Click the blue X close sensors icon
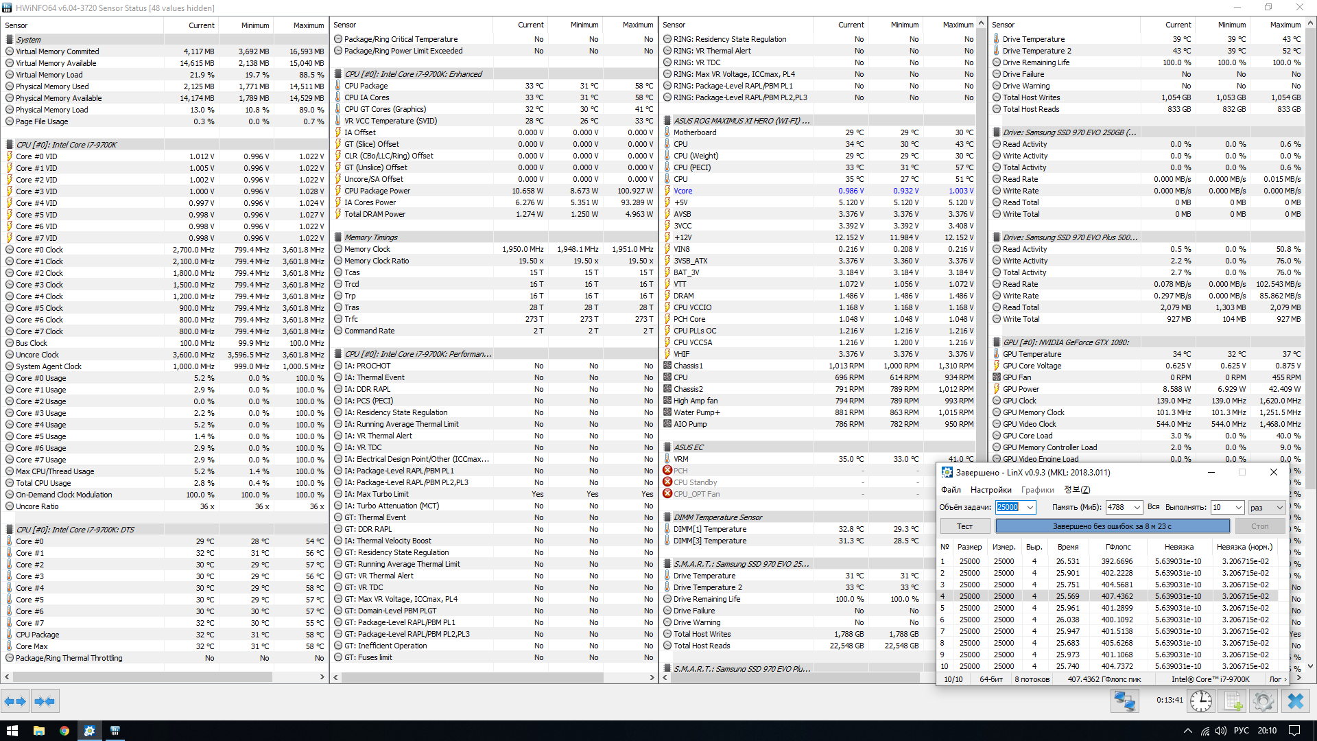Screen dimensions: 1317x741 pyautogui.click(x=1295, y=701)
